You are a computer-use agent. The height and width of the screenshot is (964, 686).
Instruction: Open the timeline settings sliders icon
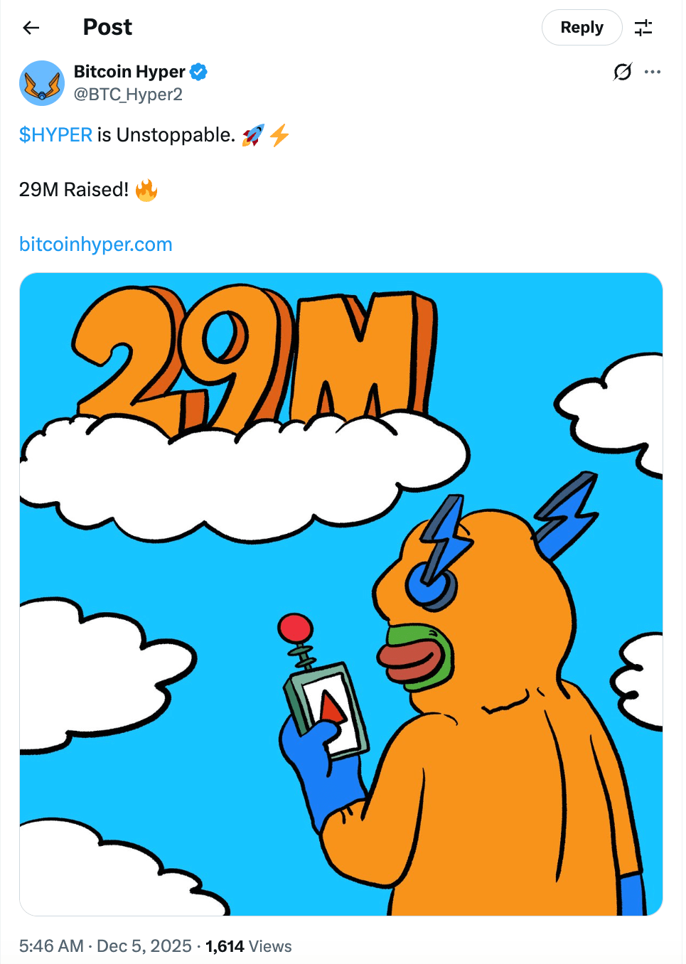click(x=644, y=27)
